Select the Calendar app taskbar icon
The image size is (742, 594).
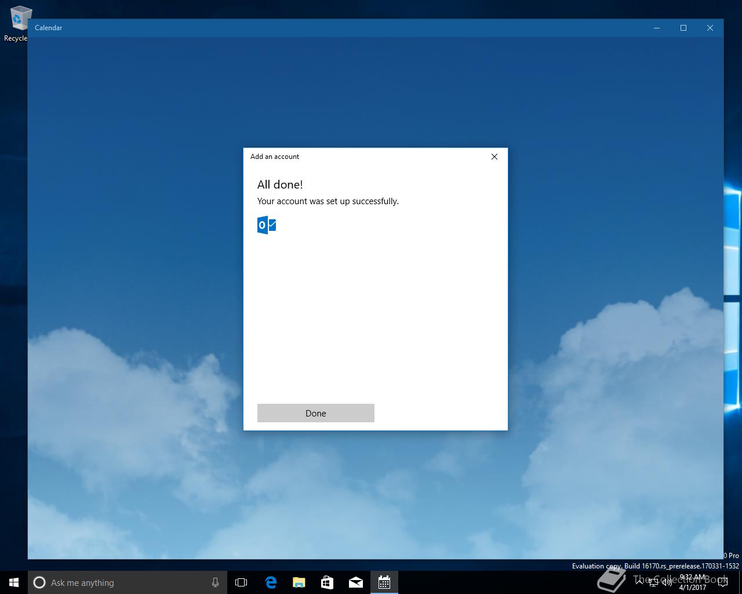384,582
